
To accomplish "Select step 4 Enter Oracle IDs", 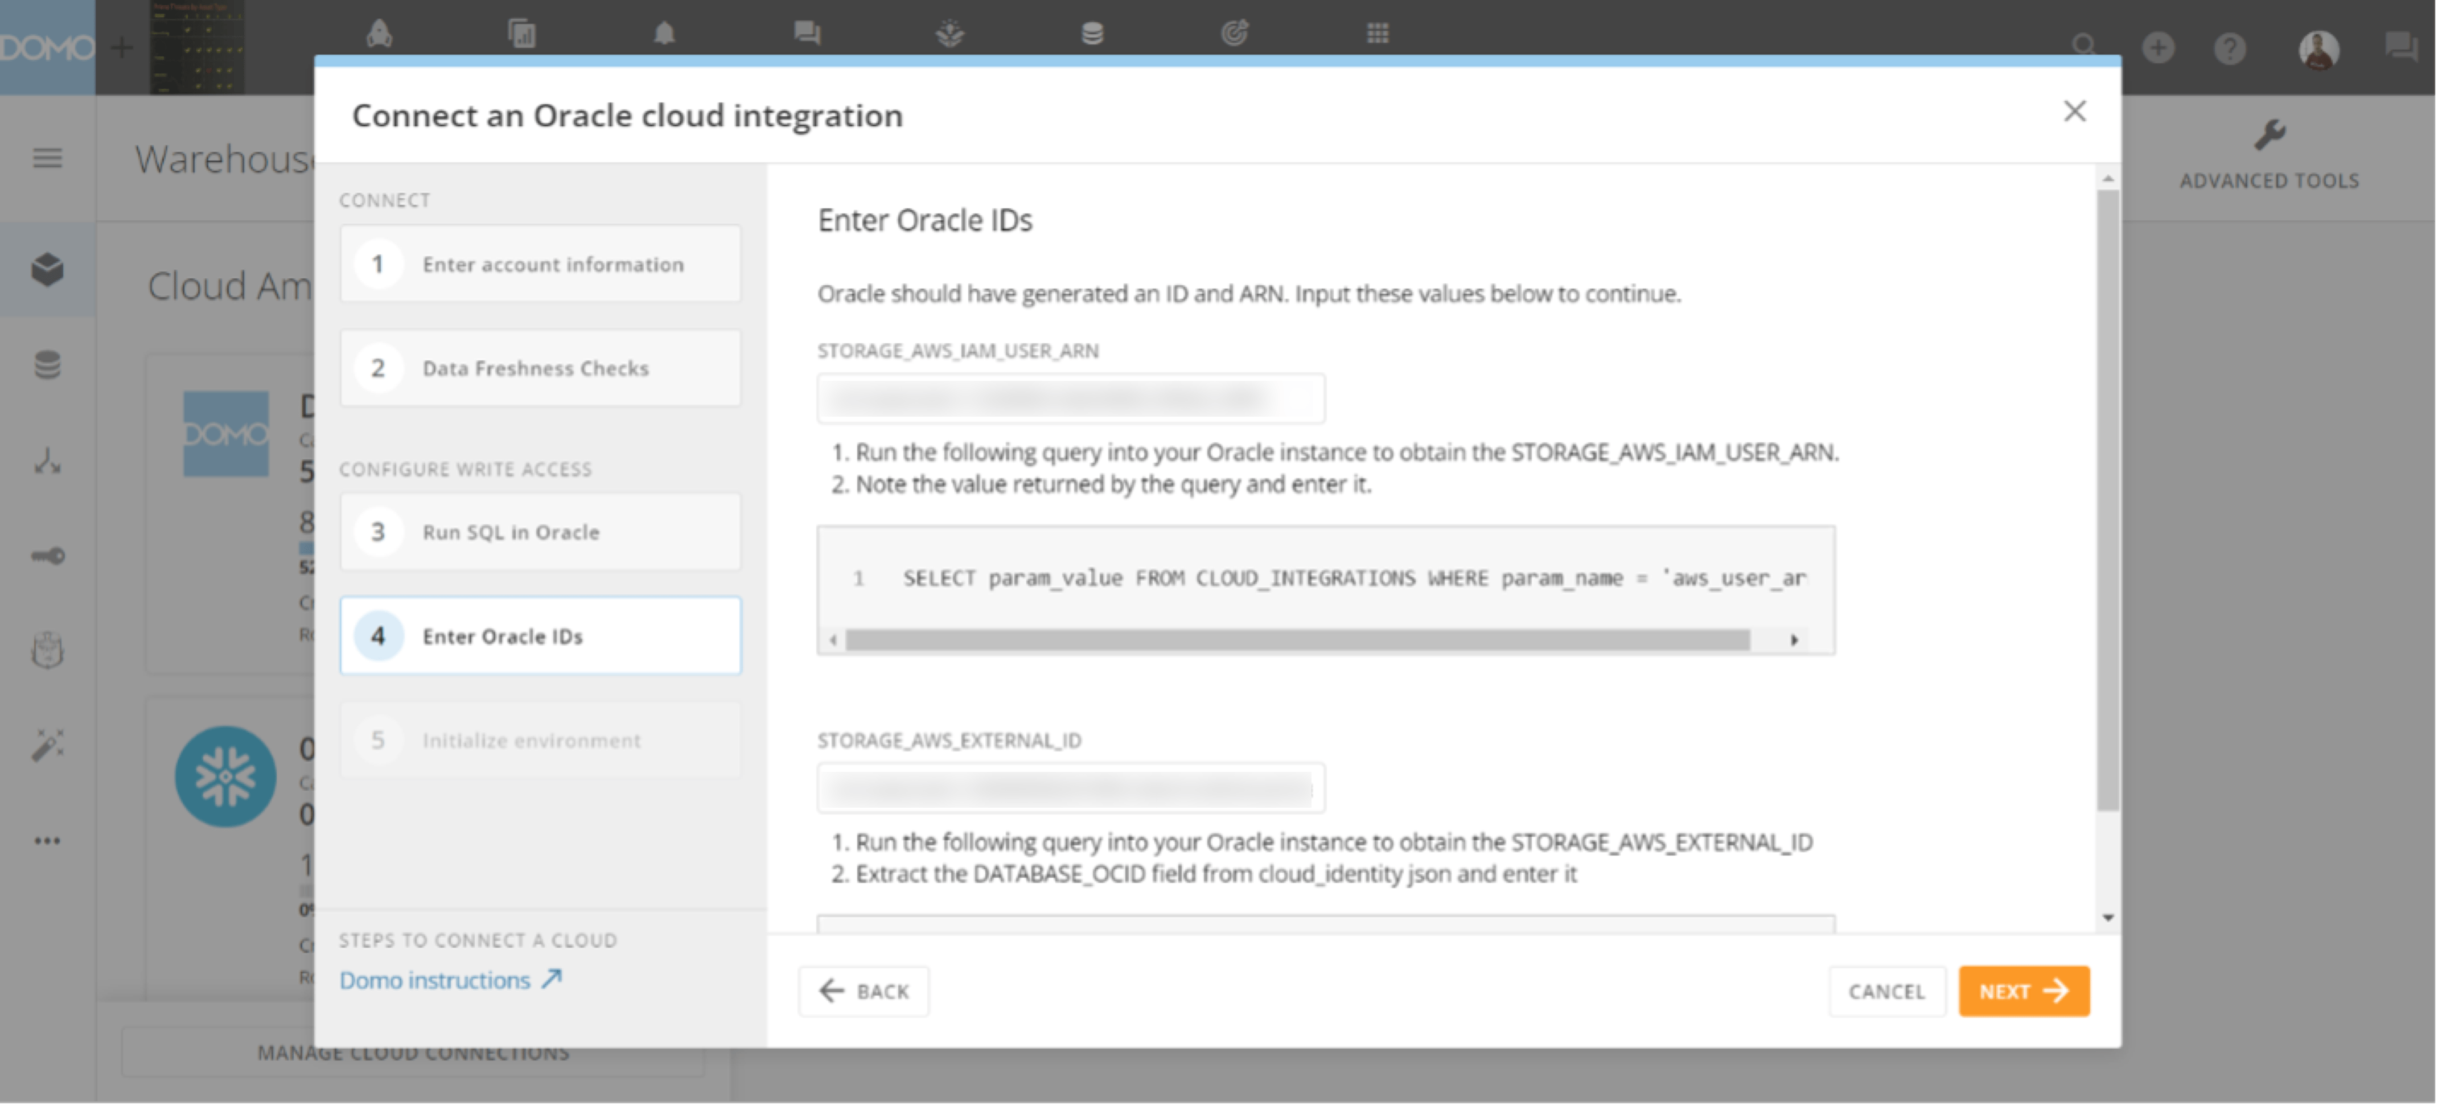I will (x=541, y=637).
